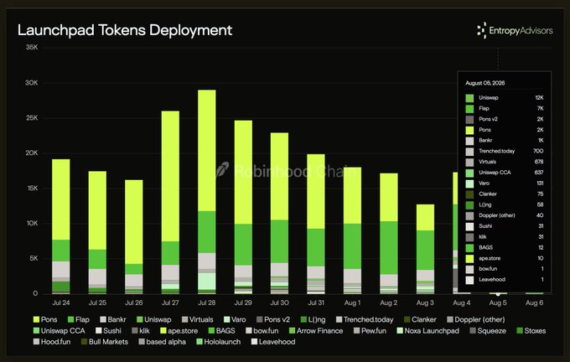Hide Bankr series via legend

[x=113, y=320]
